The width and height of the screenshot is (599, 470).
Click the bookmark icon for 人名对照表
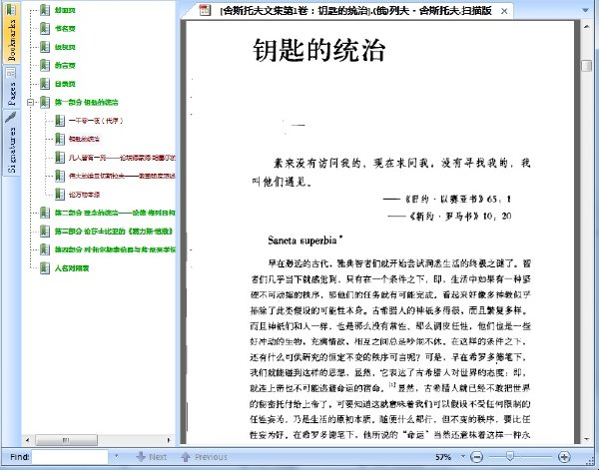45,268
